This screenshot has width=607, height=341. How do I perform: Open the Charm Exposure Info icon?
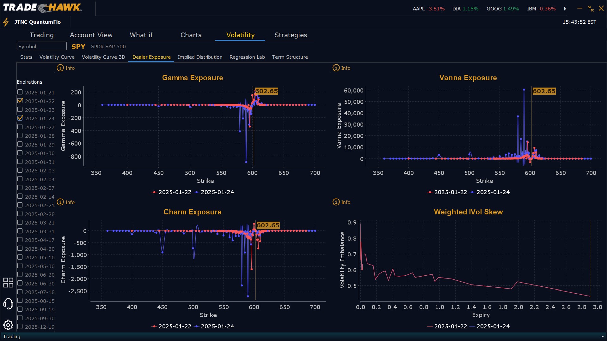[x=60, y=202]
